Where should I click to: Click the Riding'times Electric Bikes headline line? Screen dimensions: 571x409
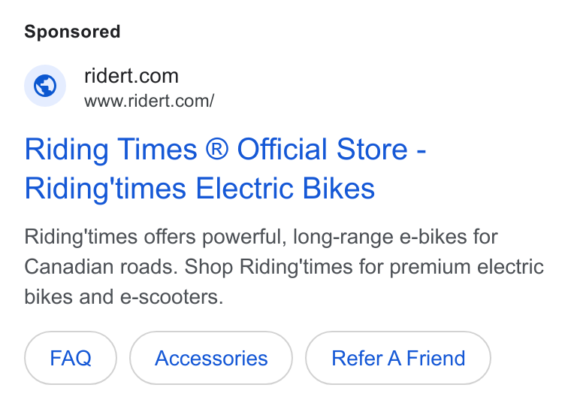[200, 189]
